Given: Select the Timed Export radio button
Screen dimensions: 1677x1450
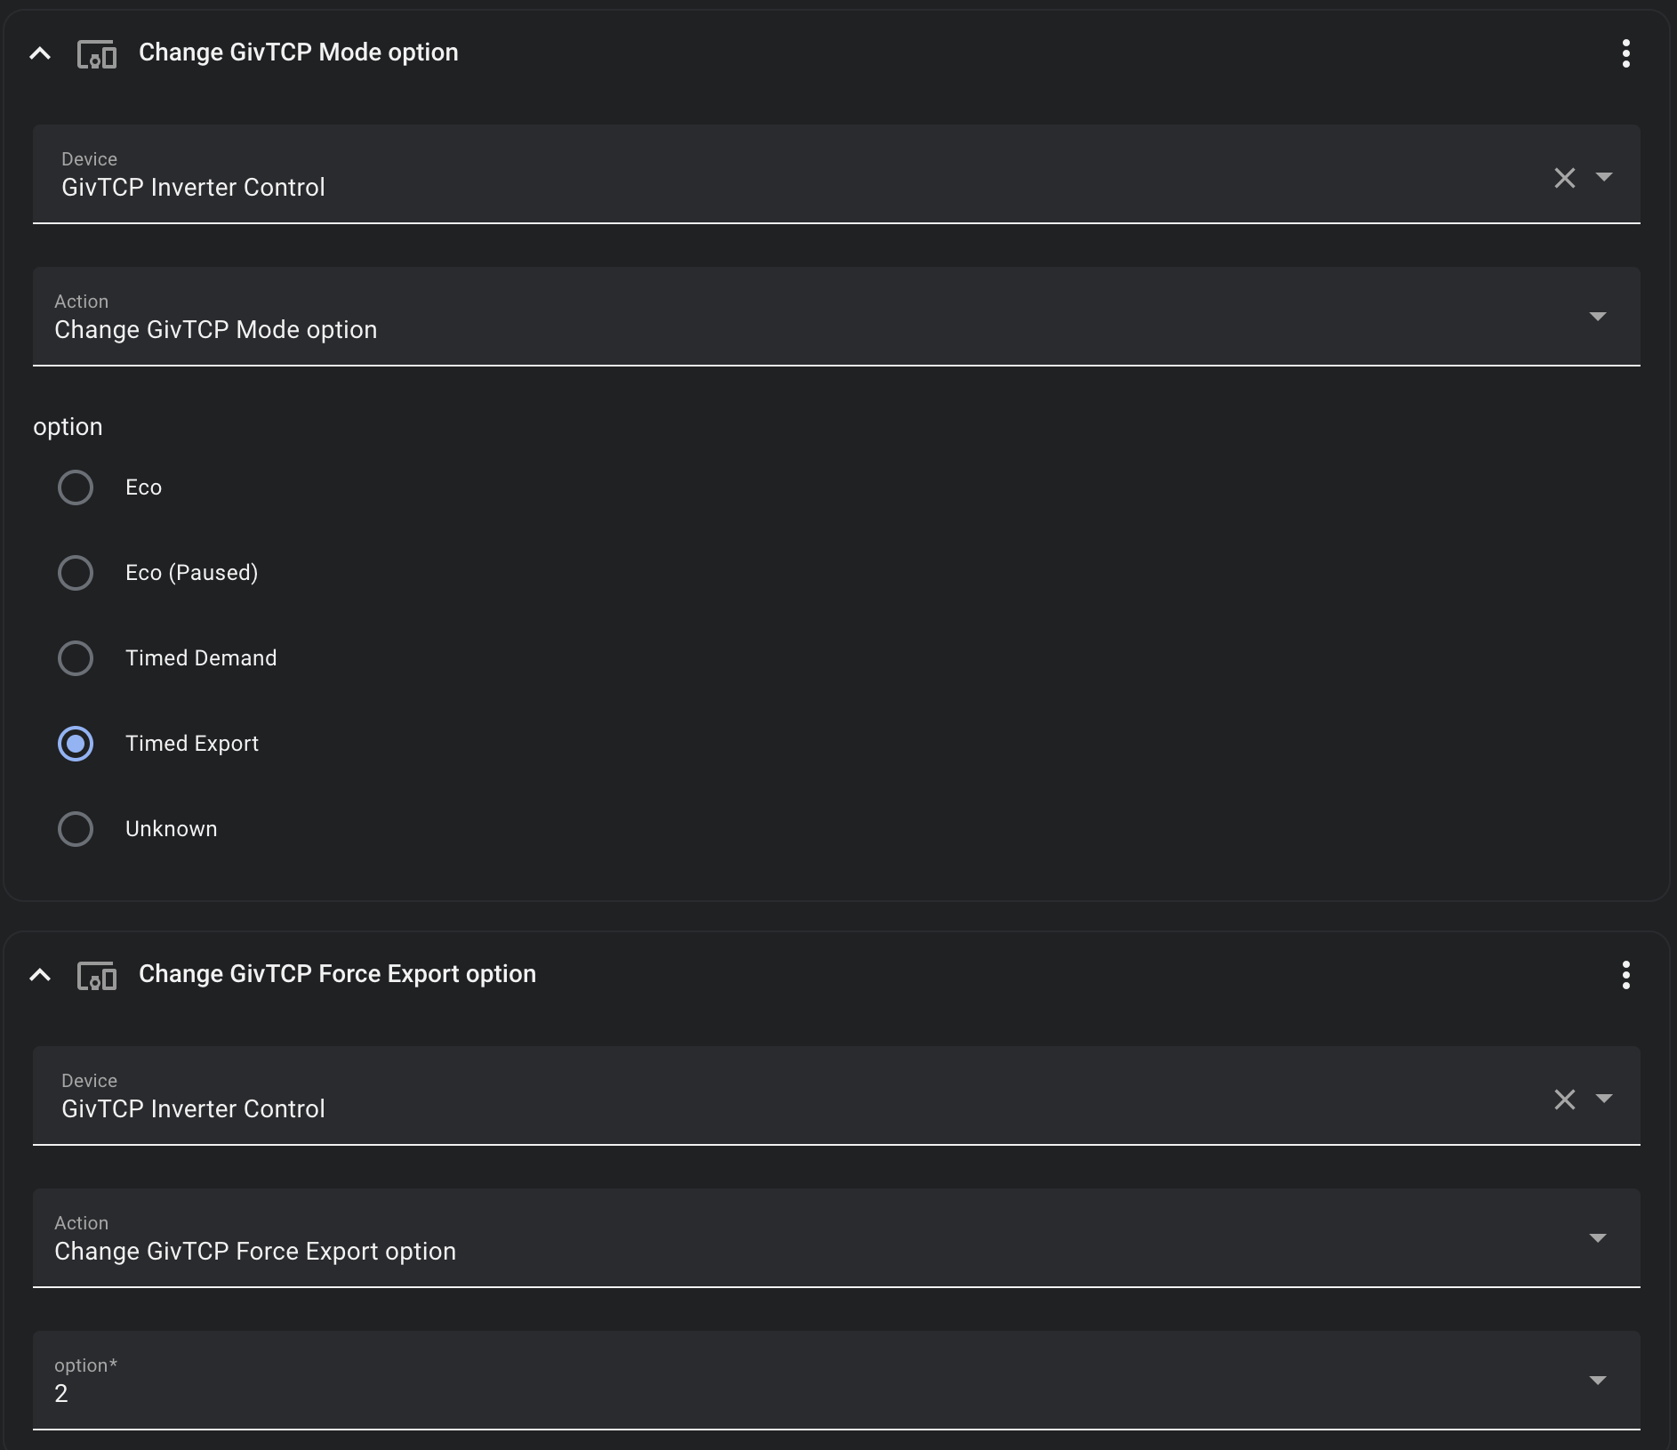Looking at the screenshot, I should [x=76, y=744].
